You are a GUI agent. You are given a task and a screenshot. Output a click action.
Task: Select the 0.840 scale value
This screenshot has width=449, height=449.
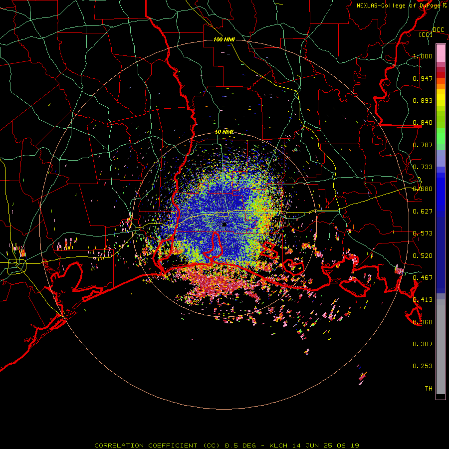[x=423, y=123]
